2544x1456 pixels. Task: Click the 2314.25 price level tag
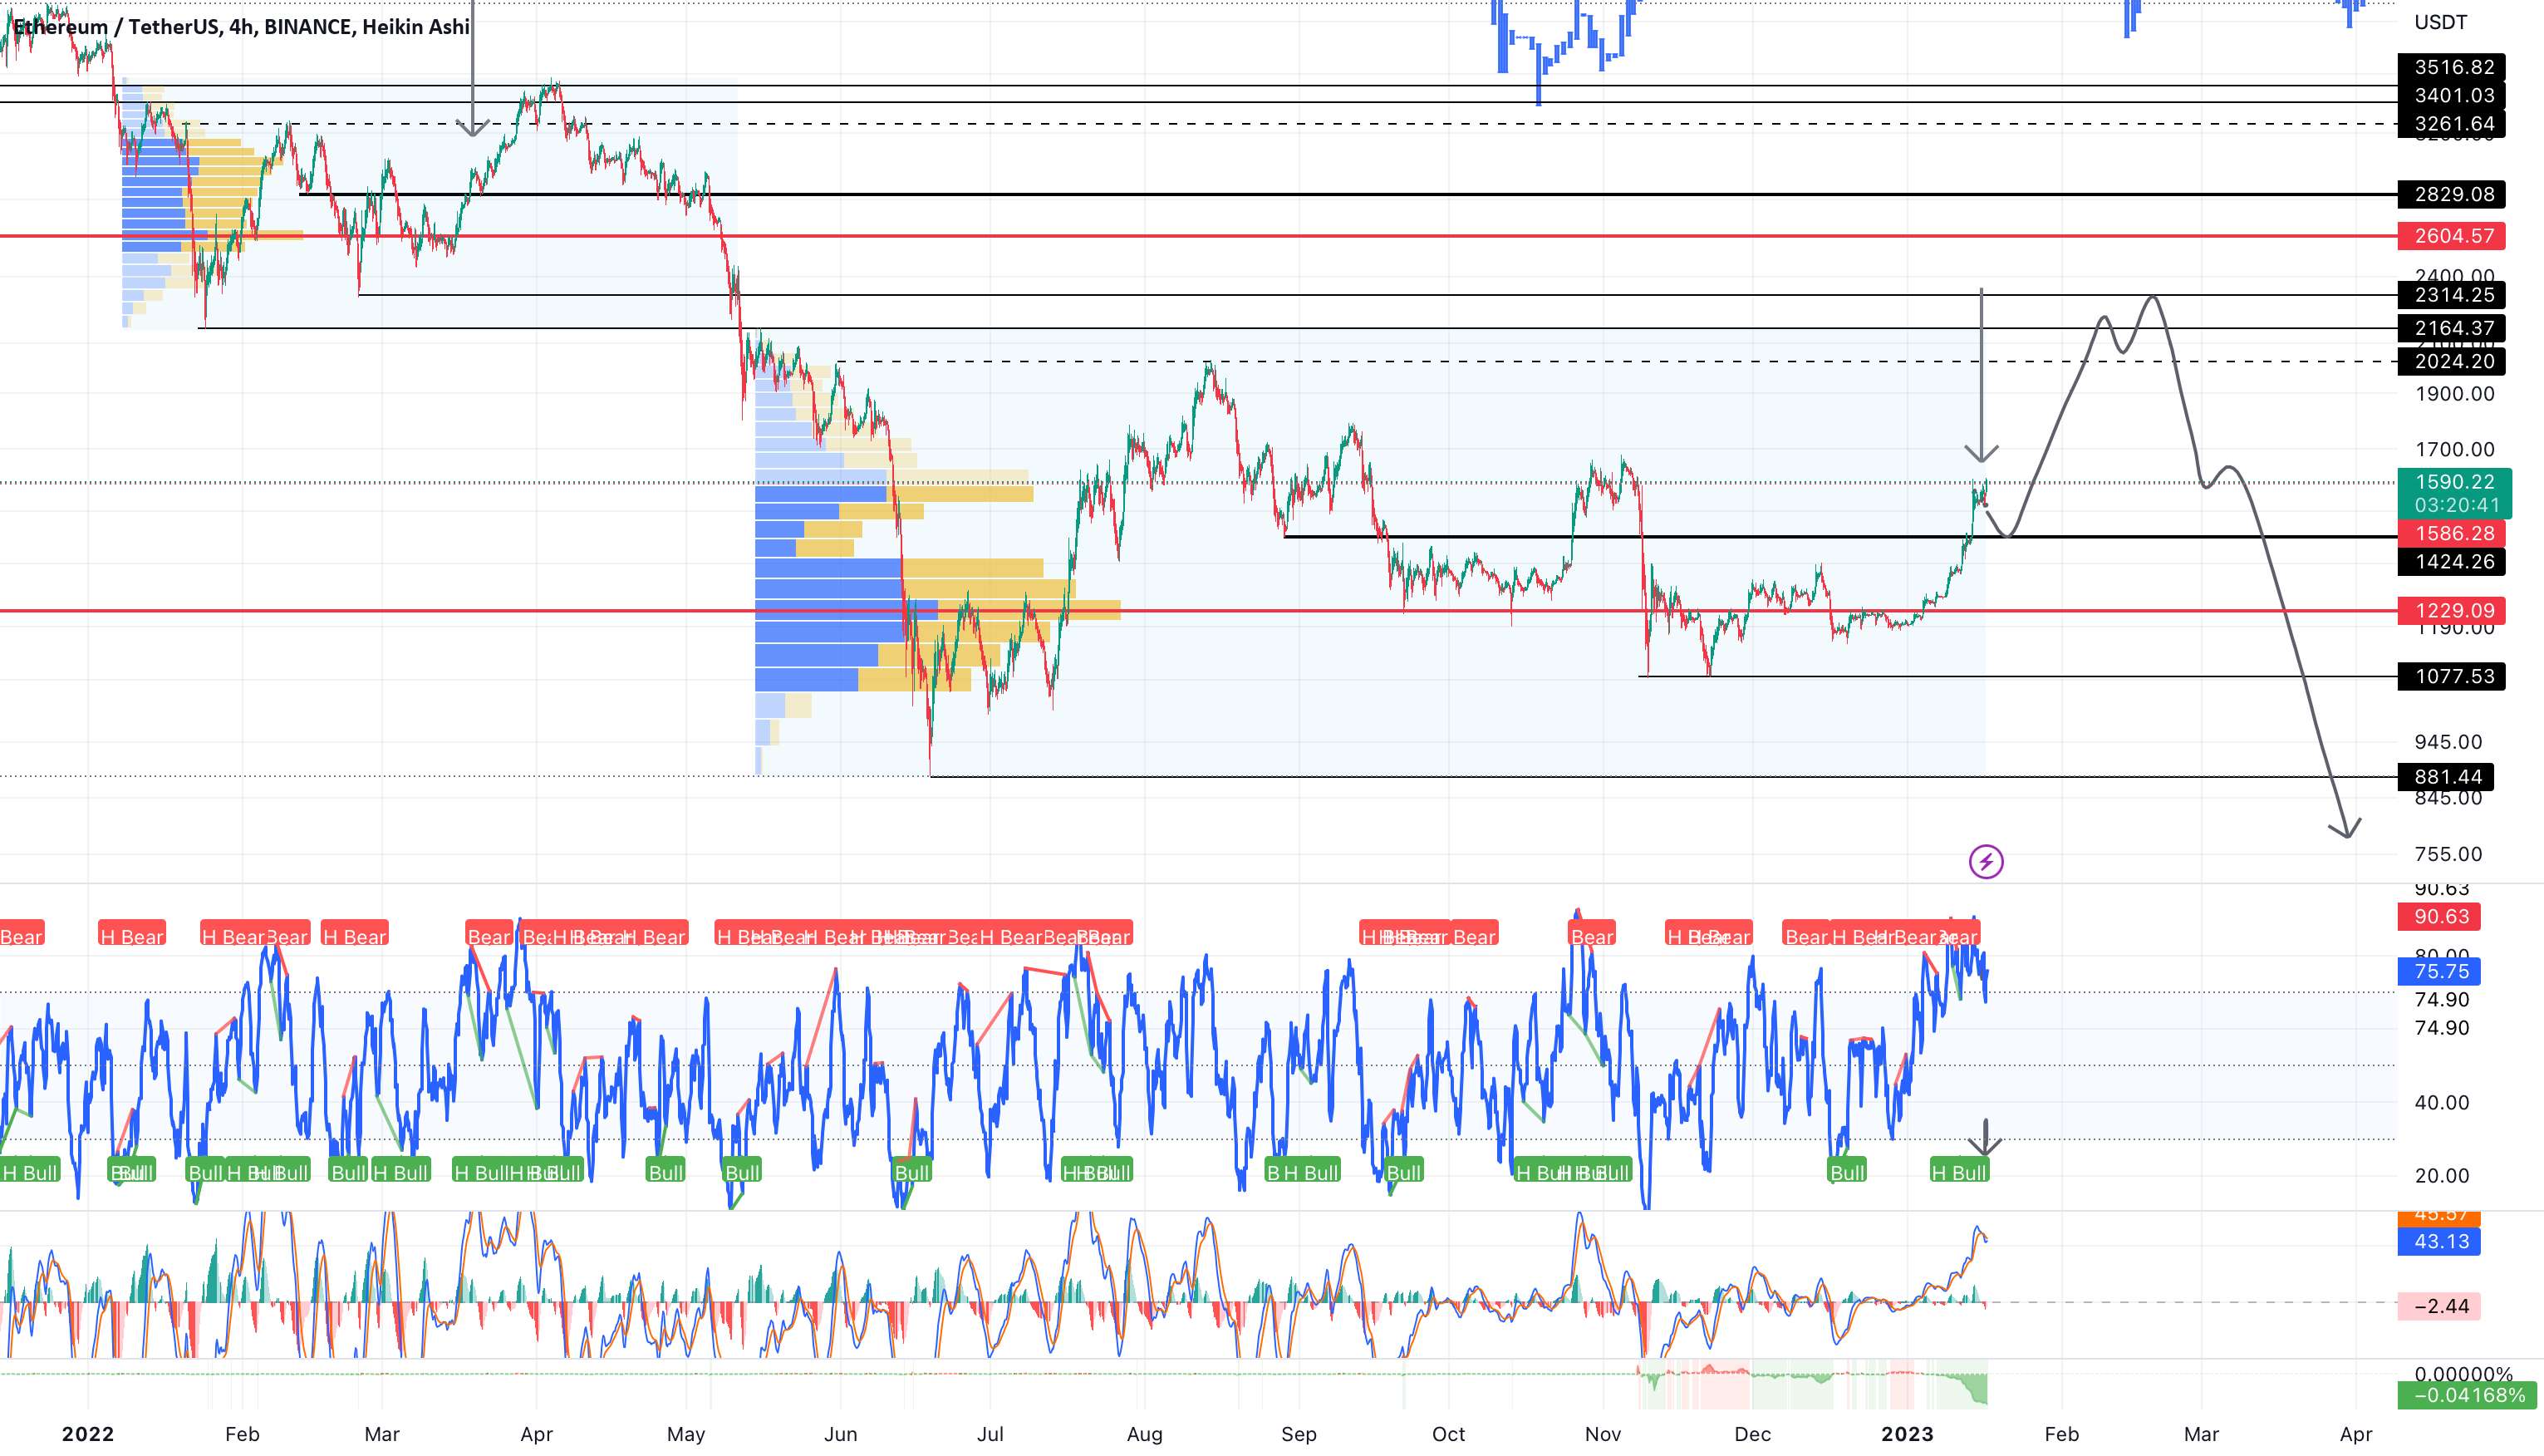2451,295
